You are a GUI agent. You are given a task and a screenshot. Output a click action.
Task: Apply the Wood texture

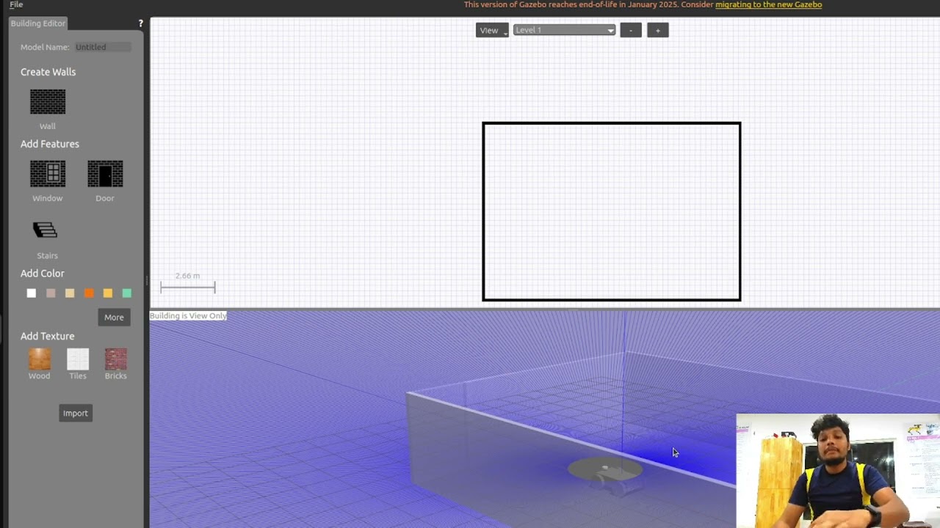[40, 359]
